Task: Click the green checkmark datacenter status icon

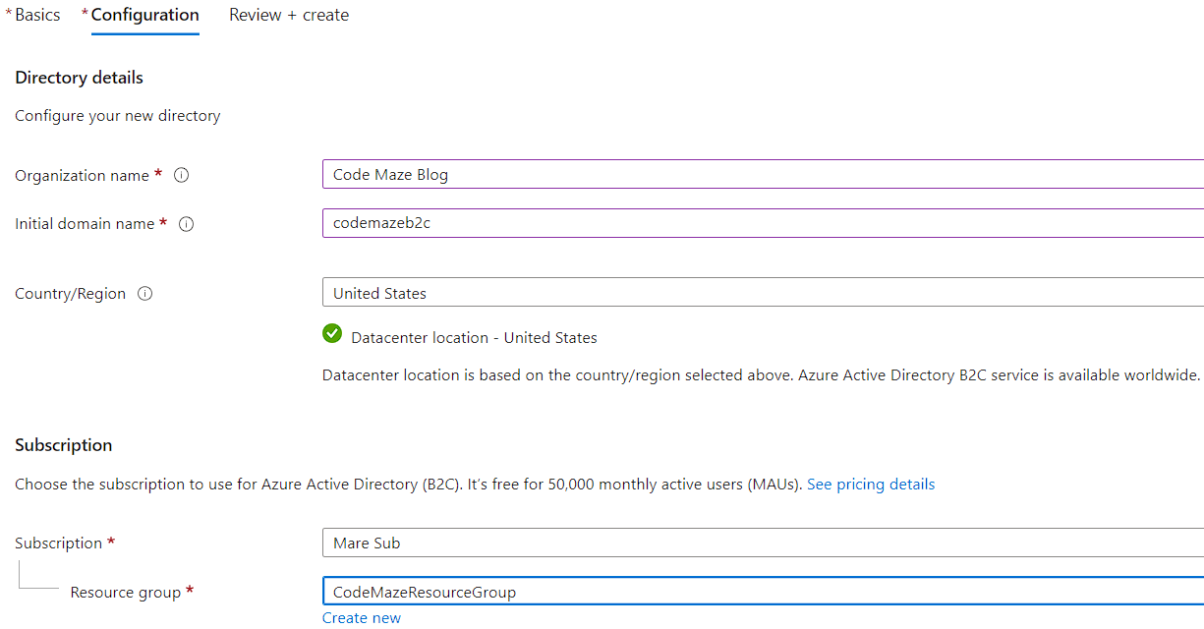Action: pos(332,334)
